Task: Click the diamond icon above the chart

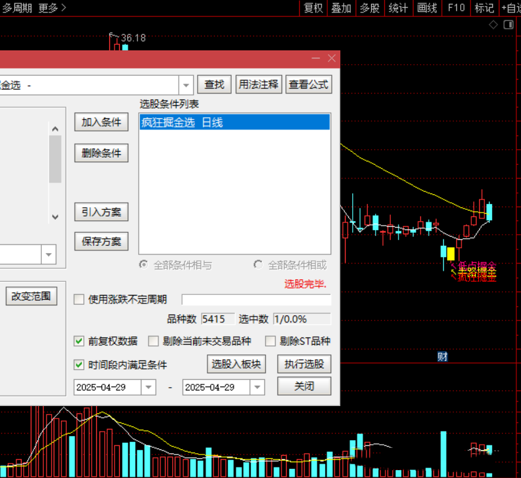Action: click(494, 24)
